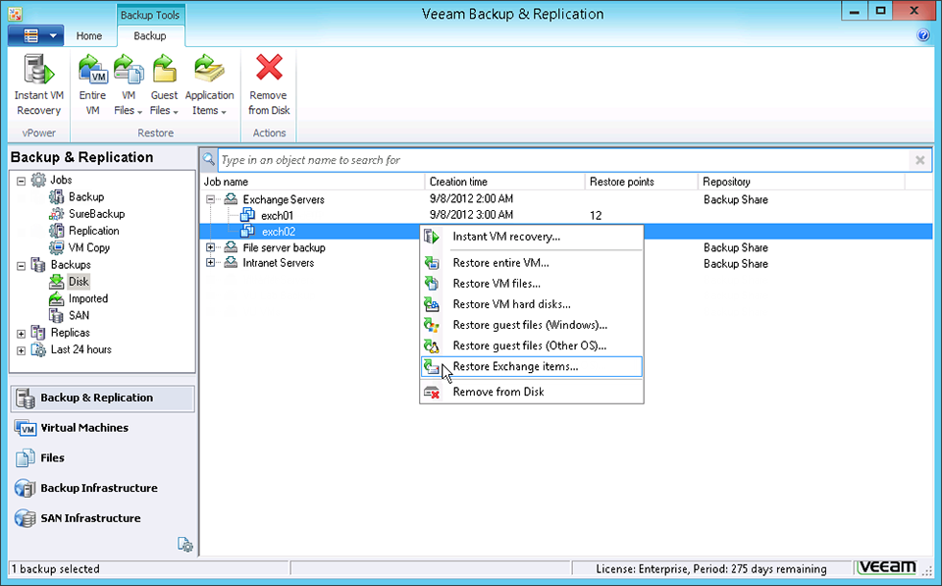Click the Intranet Servers job icon

231,263
